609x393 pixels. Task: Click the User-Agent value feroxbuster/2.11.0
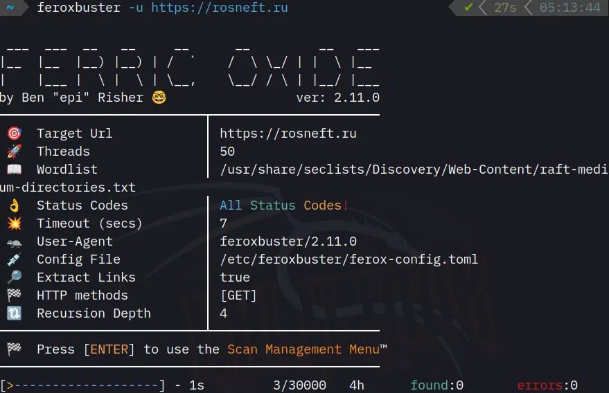coord(288,241)
